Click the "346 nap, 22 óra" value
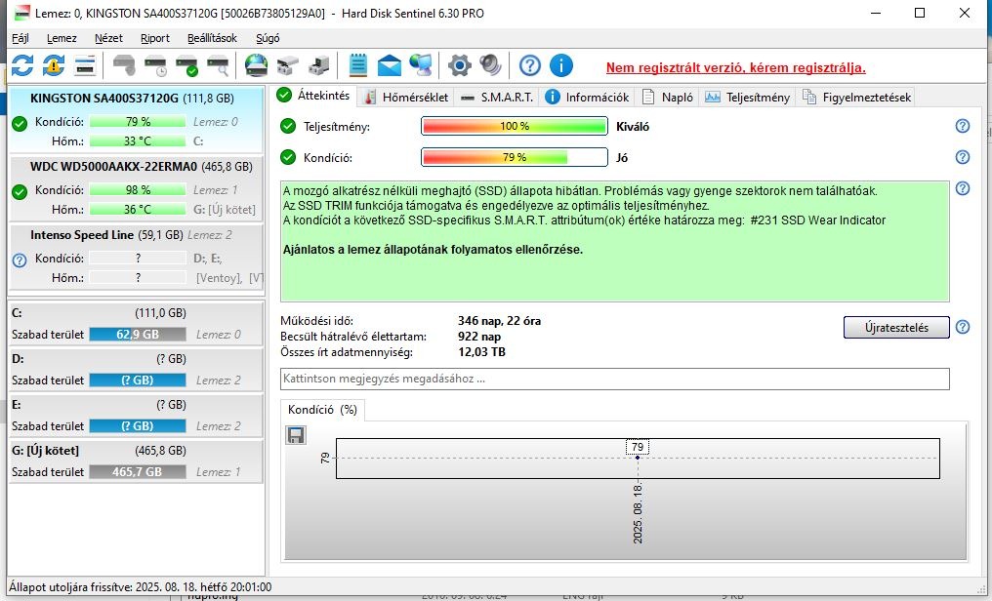 (499, 321)
